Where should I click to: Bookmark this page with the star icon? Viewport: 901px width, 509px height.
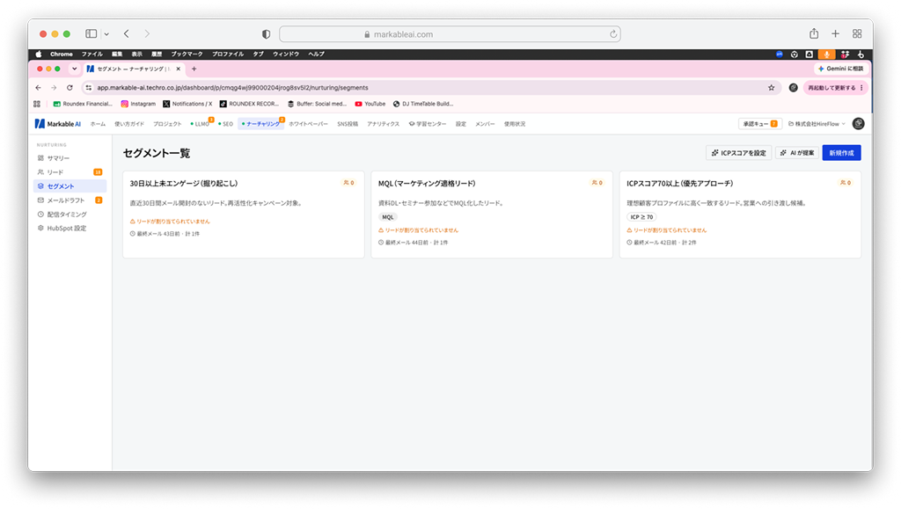click(x=771, y=88)
